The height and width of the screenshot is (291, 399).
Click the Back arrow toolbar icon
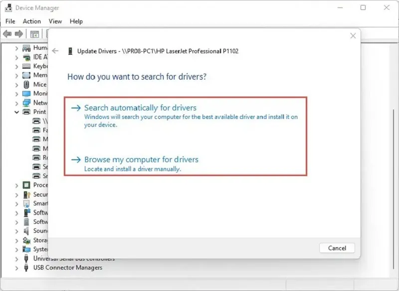(x=7, y=34)
